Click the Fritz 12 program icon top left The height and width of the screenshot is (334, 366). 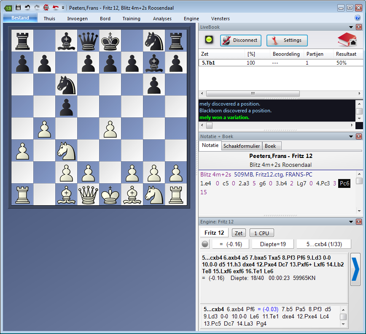pos(8,8)
